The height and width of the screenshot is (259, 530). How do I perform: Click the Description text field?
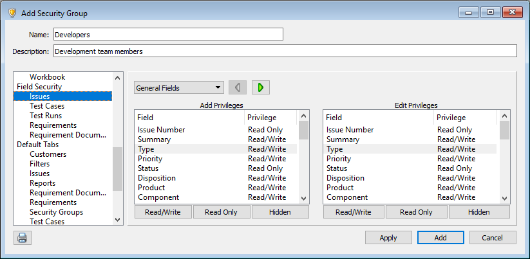285,51
